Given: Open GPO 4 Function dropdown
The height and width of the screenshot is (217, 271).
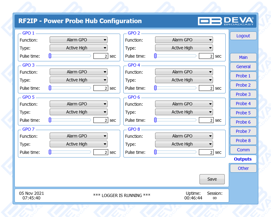Looking at the screenshot, I should (x=184, y=72).
